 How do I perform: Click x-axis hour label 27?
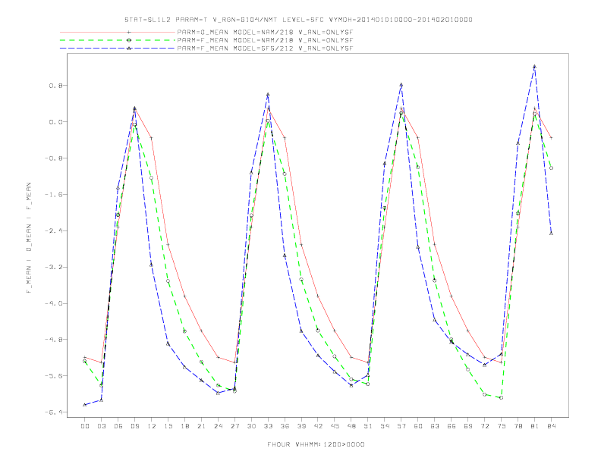coord(234,426)
